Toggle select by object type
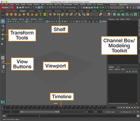 coord(39,8)
